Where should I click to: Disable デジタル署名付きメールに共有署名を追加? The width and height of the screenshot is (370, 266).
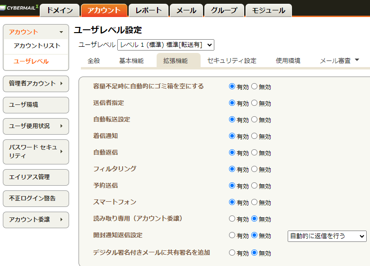[x=254, y=253]
